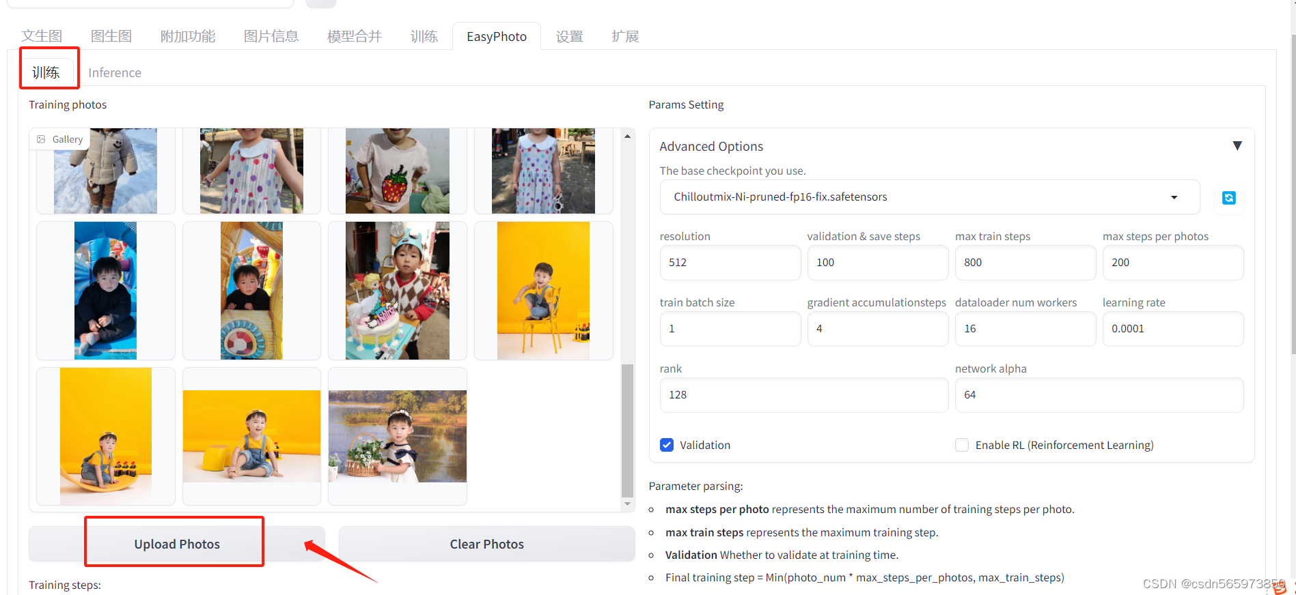Image resolution: width=1296 pixels, height=595 pixels.
Task: Click the gallery scrollbar thumb
Action: (627, 431)
